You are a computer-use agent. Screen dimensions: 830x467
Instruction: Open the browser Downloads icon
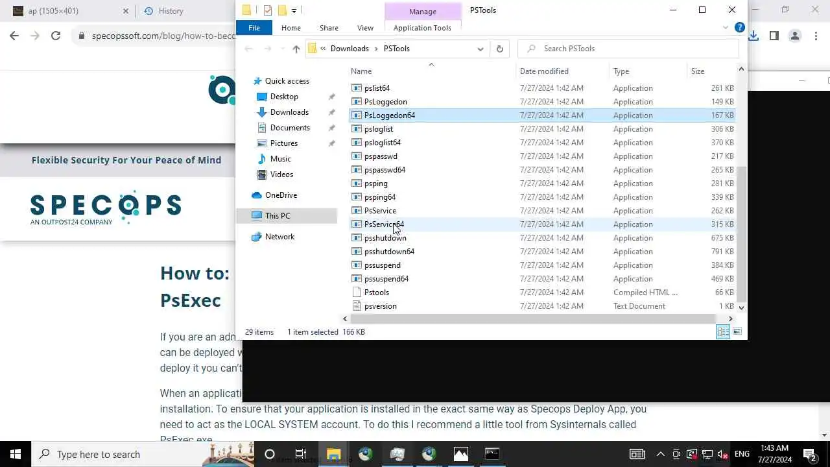753,36
